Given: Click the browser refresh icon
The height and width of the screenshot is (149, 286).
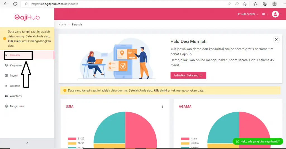Looking at the screenshot, I should 15,4.
